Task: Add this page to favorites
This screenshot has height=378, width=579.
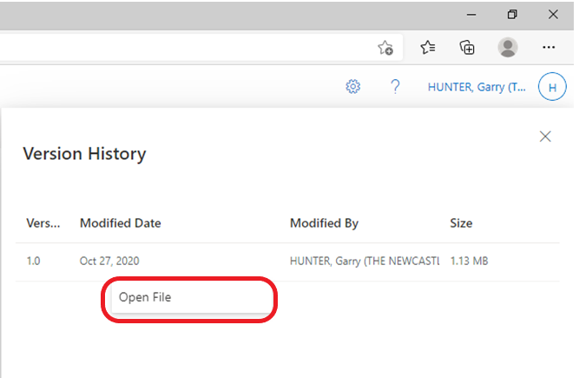Action: coord(386,48)
